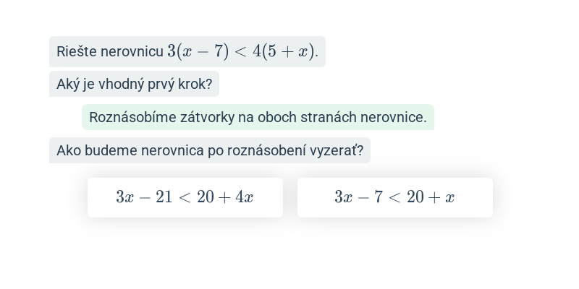Image resolution: width=579 pixels, height=289 pixels.
Task: Click the 21 in the left answer option
Action: (x=164, y=197)
